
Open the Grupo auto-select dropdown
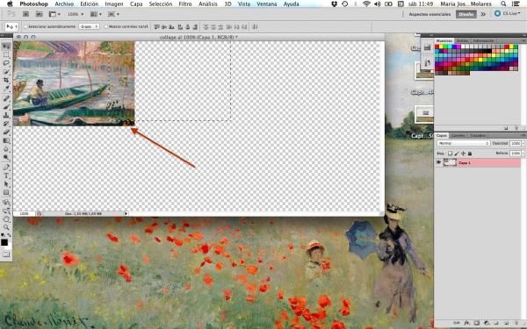(89, 26)
